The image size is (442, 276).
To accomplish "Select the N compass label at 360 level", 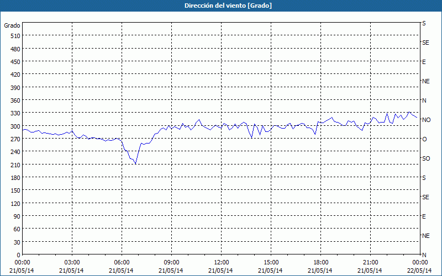I will pyautogui.click(x=424, y=100).
